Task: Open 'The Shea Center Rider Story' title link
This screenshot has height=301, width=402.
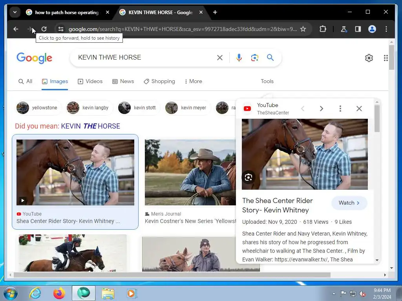Action: tap(278, 205)
